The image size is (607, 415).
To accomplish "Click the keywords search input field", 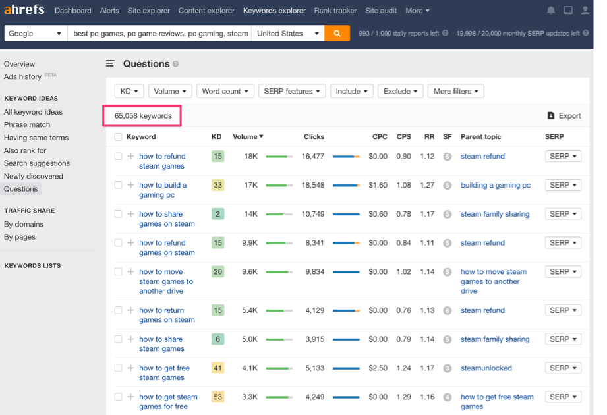I will tap(160, 33).
